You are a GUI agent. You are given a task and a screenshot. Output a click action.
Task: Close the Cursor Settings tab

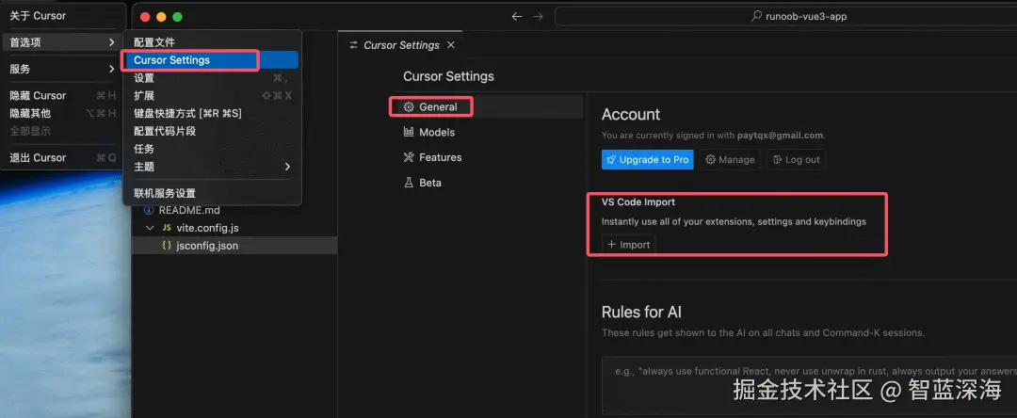coord(451,45)
